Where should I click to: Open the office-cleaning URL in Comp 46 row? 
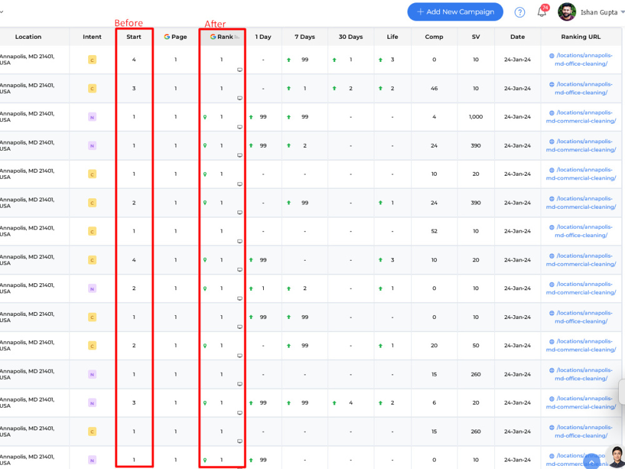581,89
